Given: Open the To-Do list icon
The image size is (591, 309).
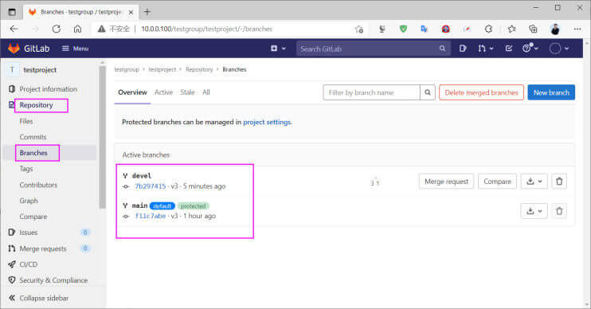Looking at the screenshot, I should (x=509, y=49).
